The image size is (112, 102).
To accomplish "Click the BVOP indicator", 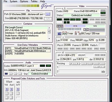I will coord(78,20).
